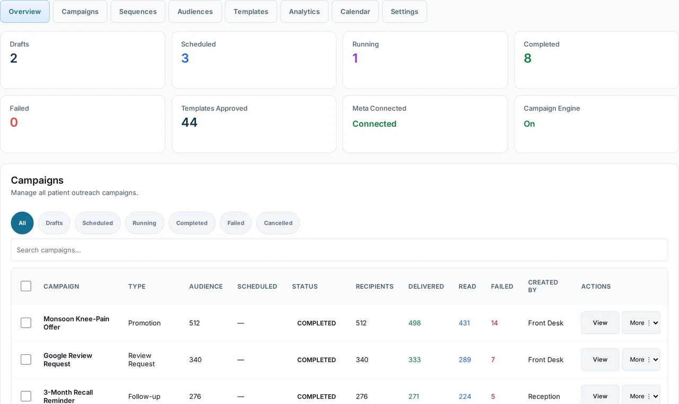
Task: Open the Calendar tab
Action: click(355, 12)
